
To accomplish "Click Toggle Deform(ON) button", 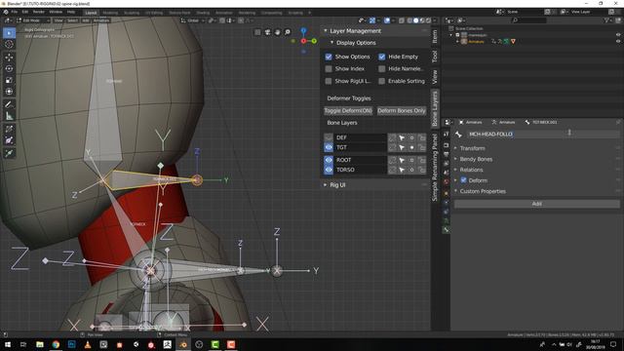I will (348, 110).
